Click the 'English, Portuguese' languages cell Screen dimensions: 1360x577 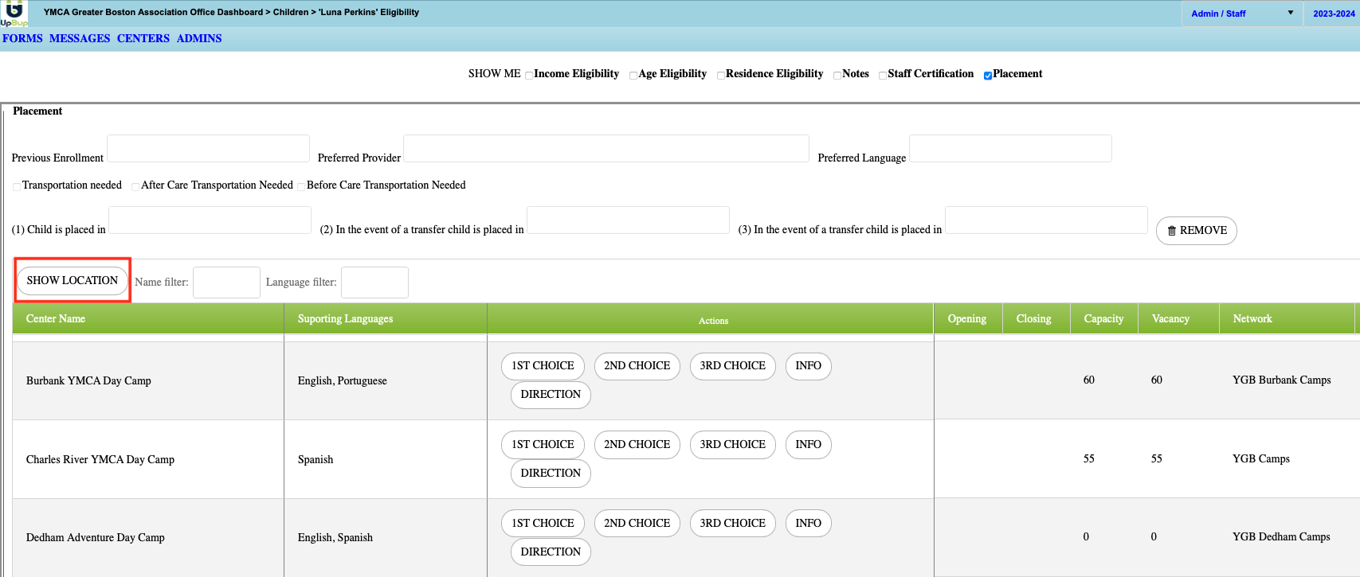point(386,380)
